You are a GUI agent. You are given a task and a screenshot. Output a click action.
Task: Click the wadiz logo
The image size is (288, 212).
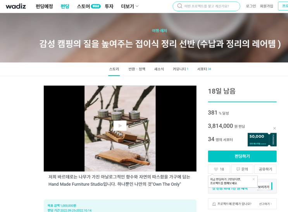pos(16,6)
